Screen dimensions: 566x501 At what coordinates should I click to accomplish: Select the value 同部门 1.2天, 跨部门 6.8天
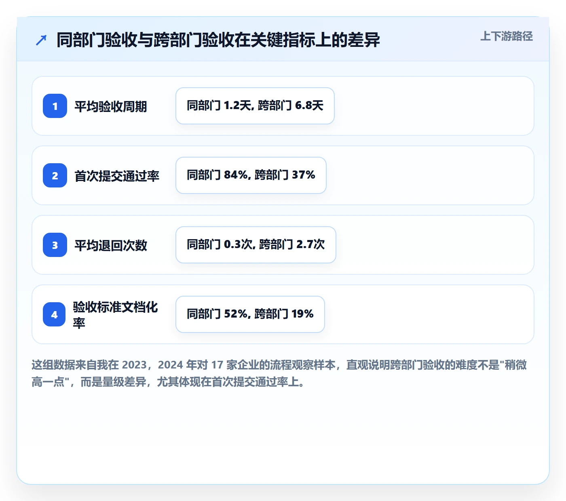pyautogui.click(x=255, y=106)
